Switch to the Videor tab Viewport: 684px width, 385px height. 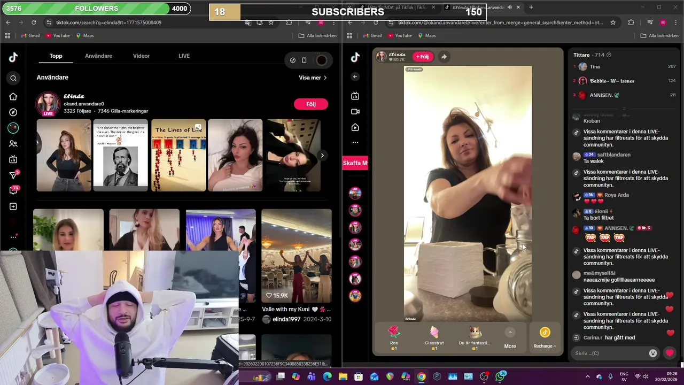click(142, 56)
